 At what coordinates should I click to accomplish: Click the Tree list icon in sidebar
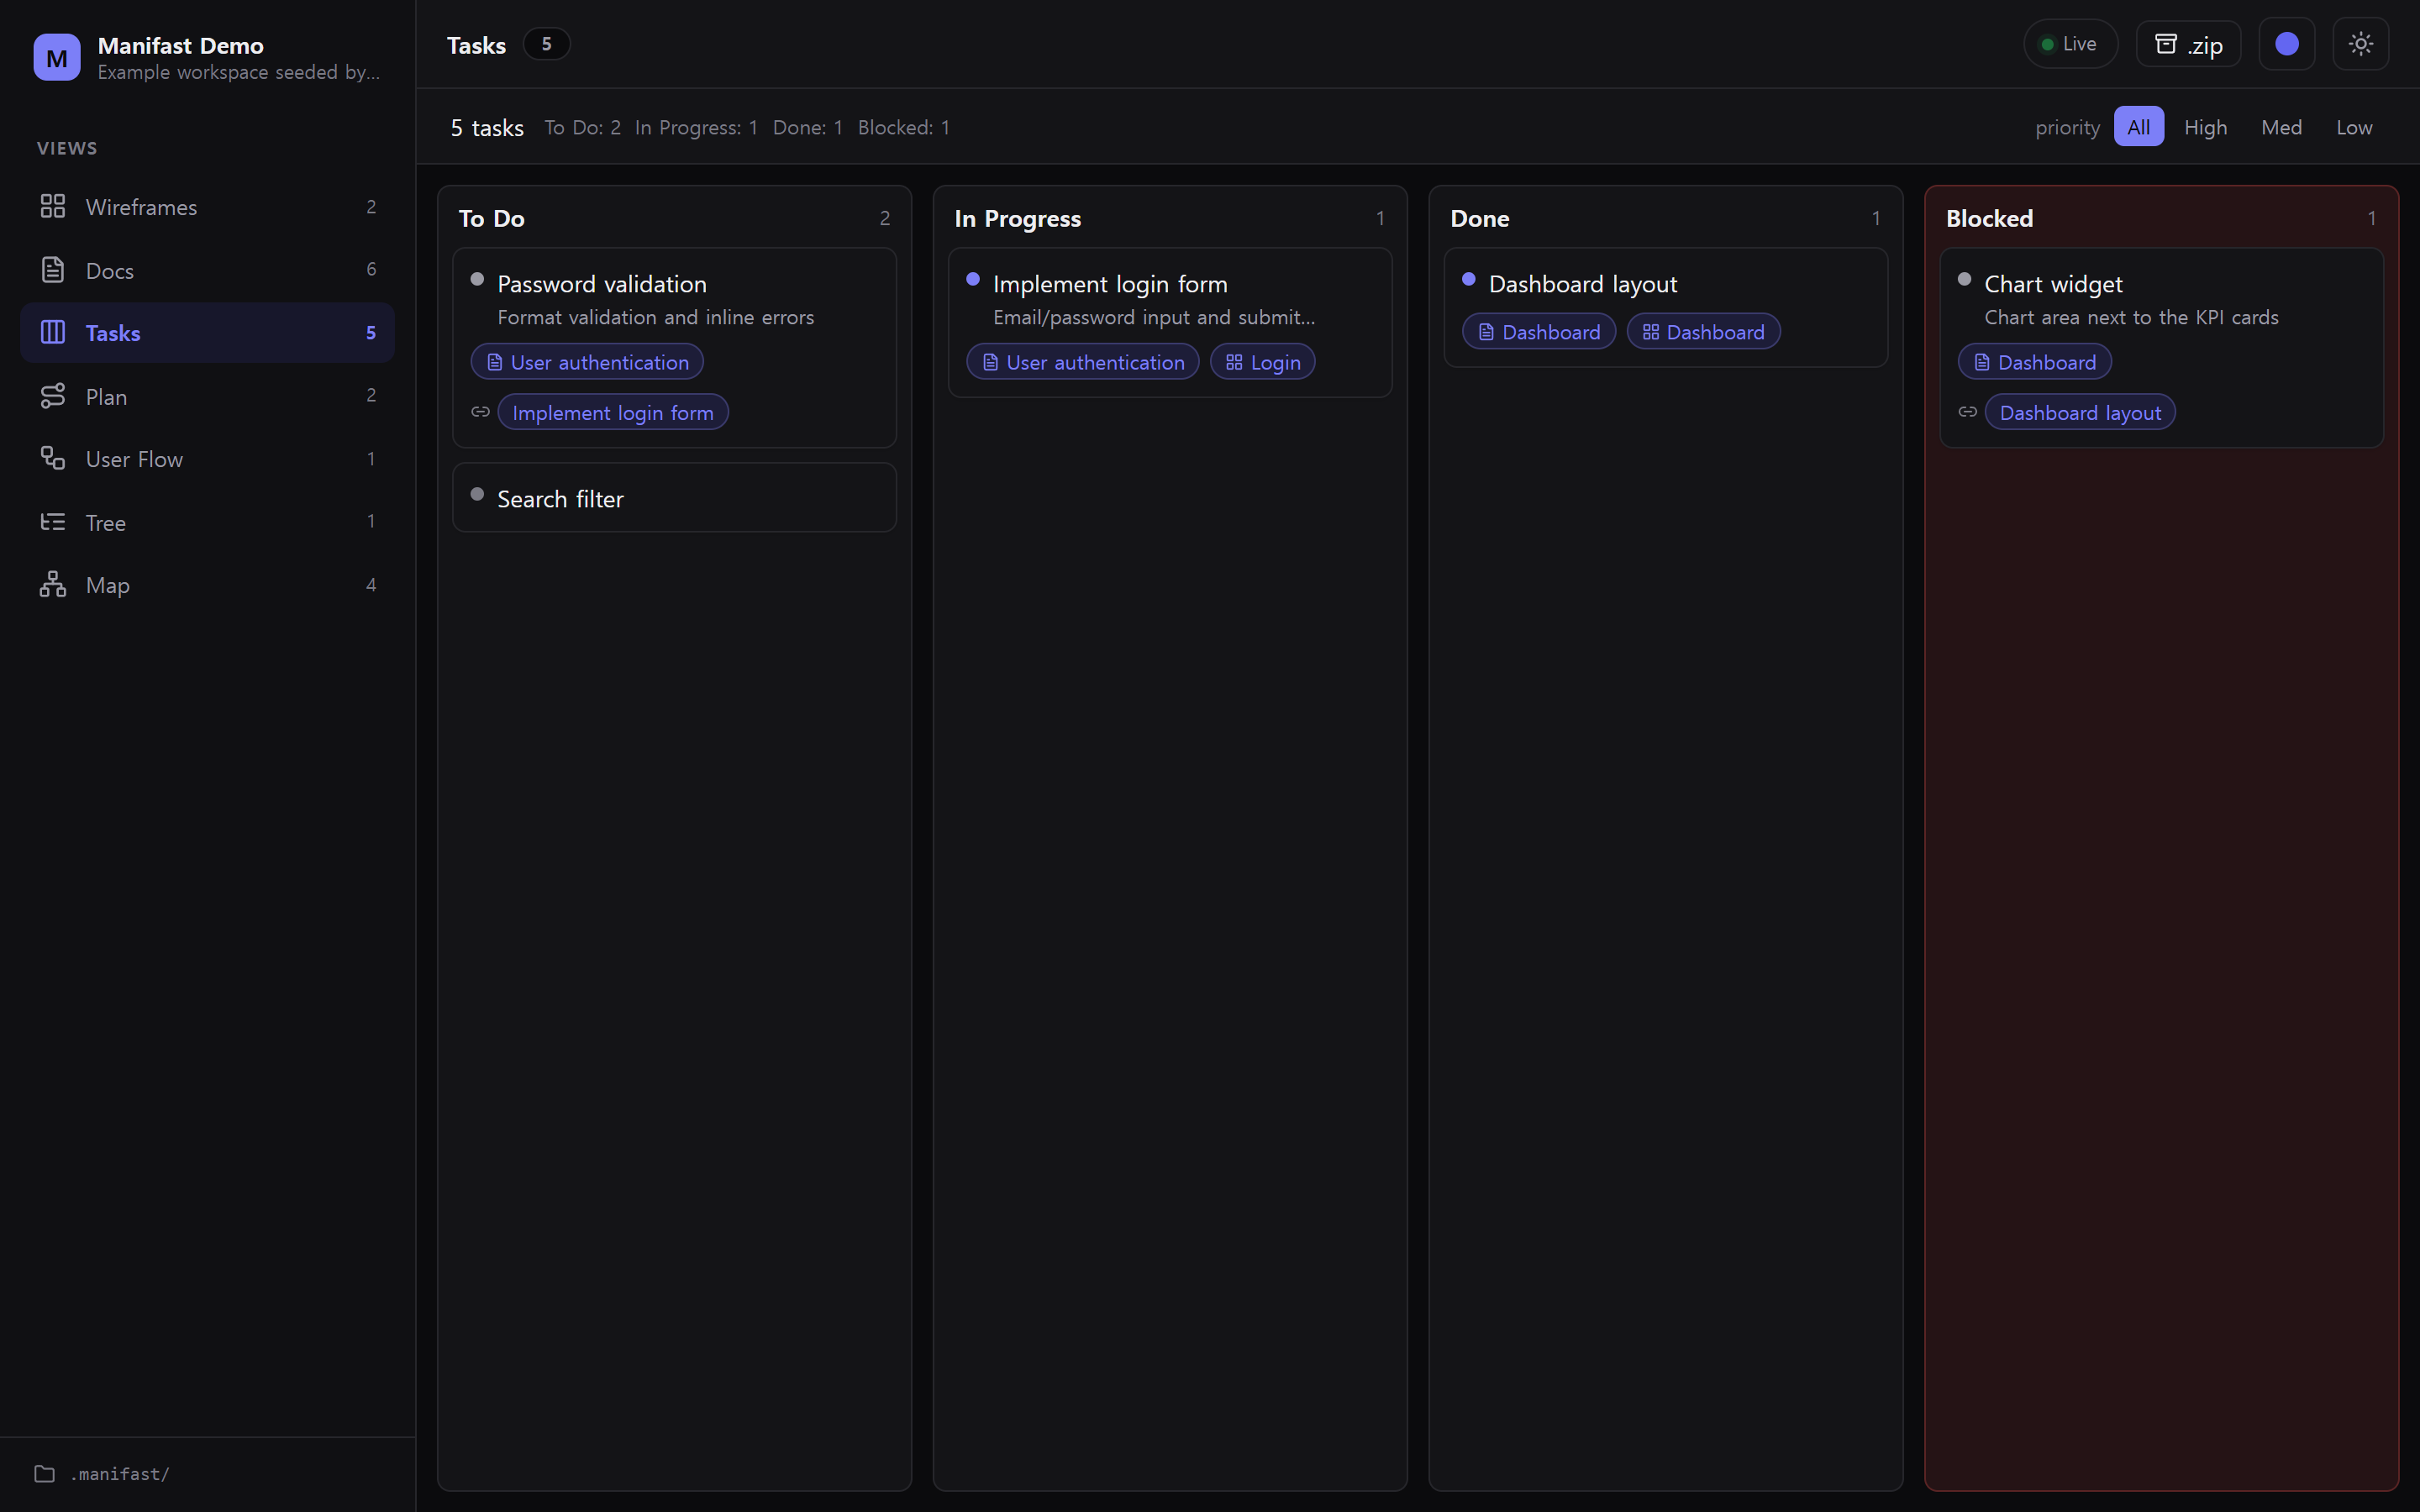coord(52,522)
